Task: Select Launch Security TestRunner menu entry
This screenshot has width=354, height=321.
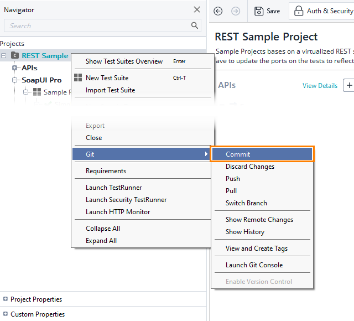Action: [143, 200]
